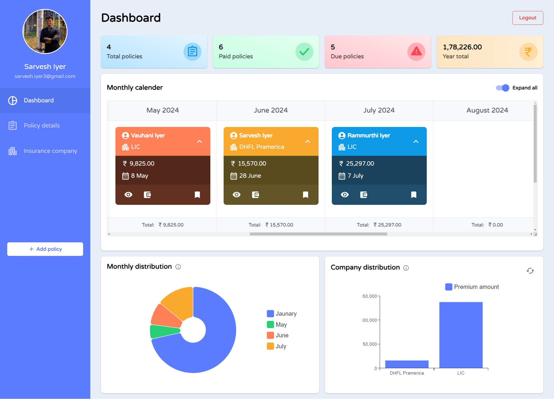The width and height of the screenshot is (554, 399).
Task: Click the eye icon on Rammurthi Iyer card
Action: pyautogui.click(x=345, y=195)
